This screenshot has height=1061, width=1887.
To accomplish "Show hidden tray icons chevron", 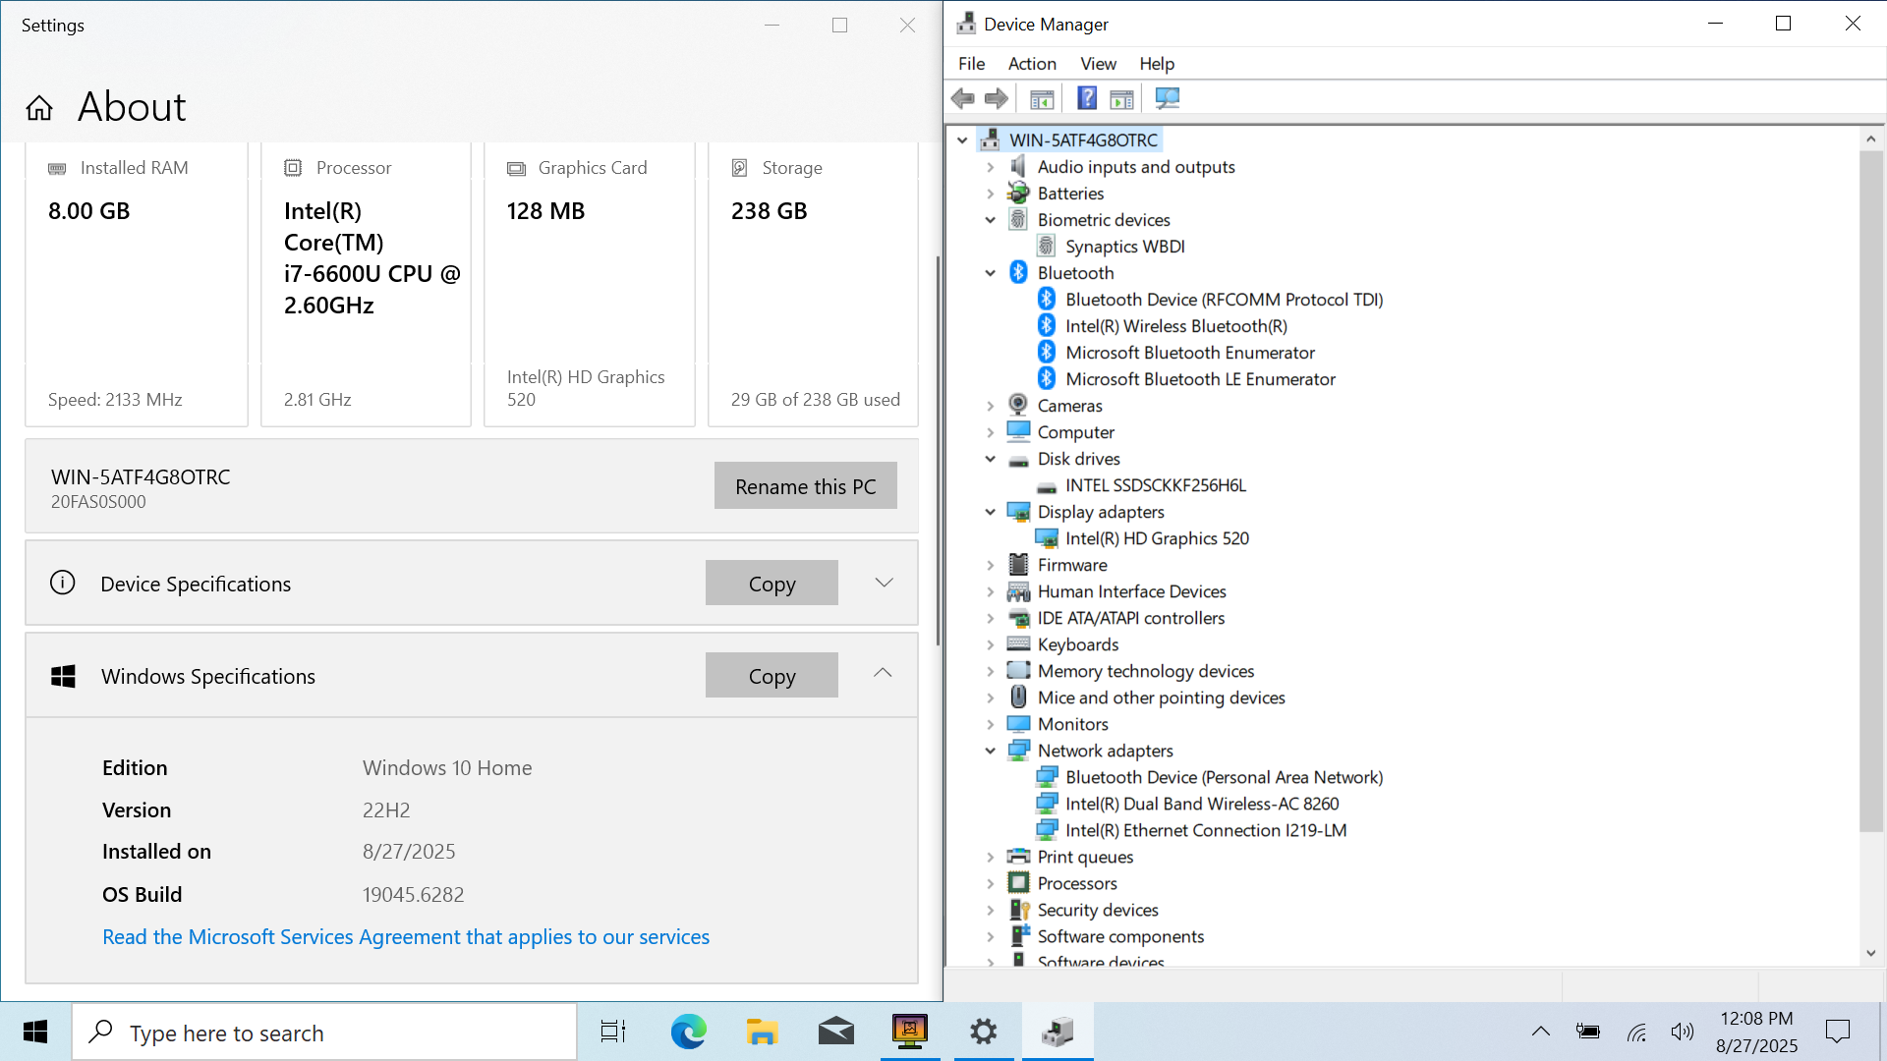I will click(x=1541, y=1032).
